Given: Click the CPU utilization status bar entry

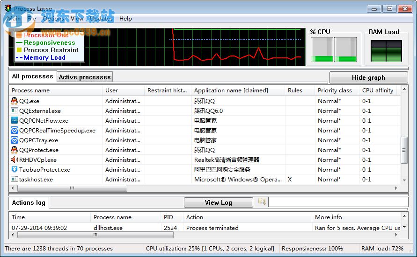Looking at the screenshot, I should [x=210, y=249].
